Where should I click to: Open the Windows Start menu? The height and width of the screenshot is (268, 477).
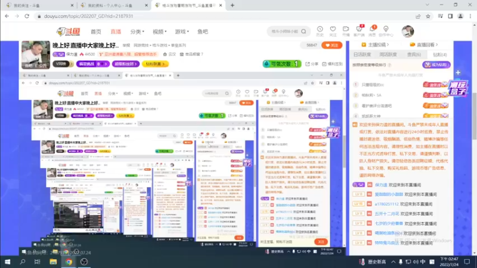pos(7,261)
